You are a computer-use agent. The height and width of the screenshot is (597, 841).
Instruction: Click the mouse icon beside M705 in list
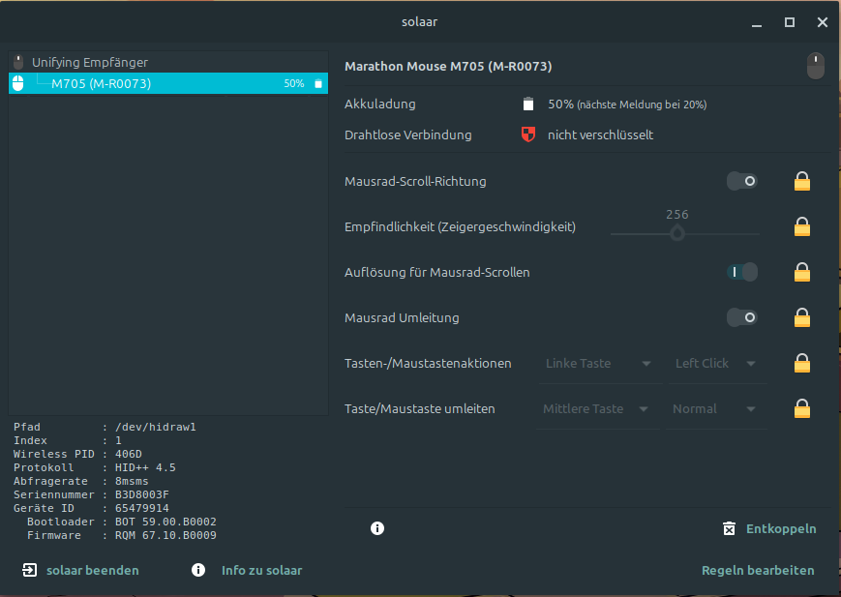tap(18, 83)
